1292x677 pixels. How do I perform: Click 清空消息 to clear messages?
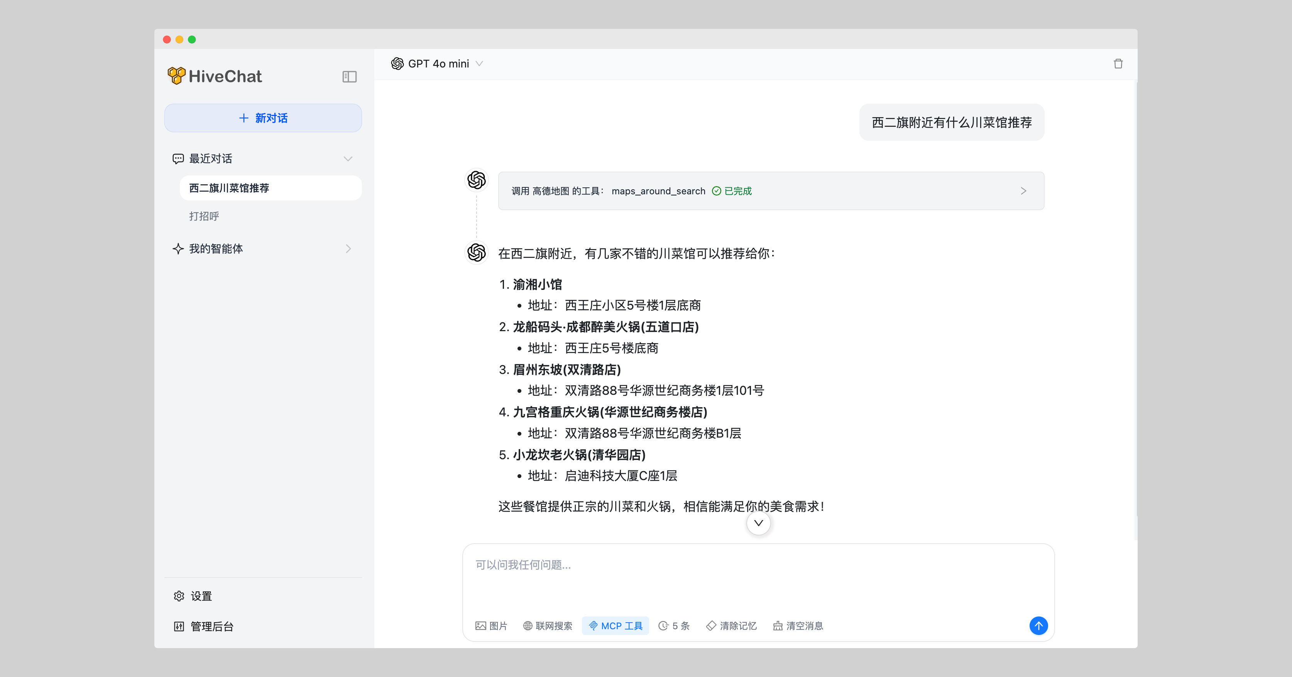coord(798,626)
